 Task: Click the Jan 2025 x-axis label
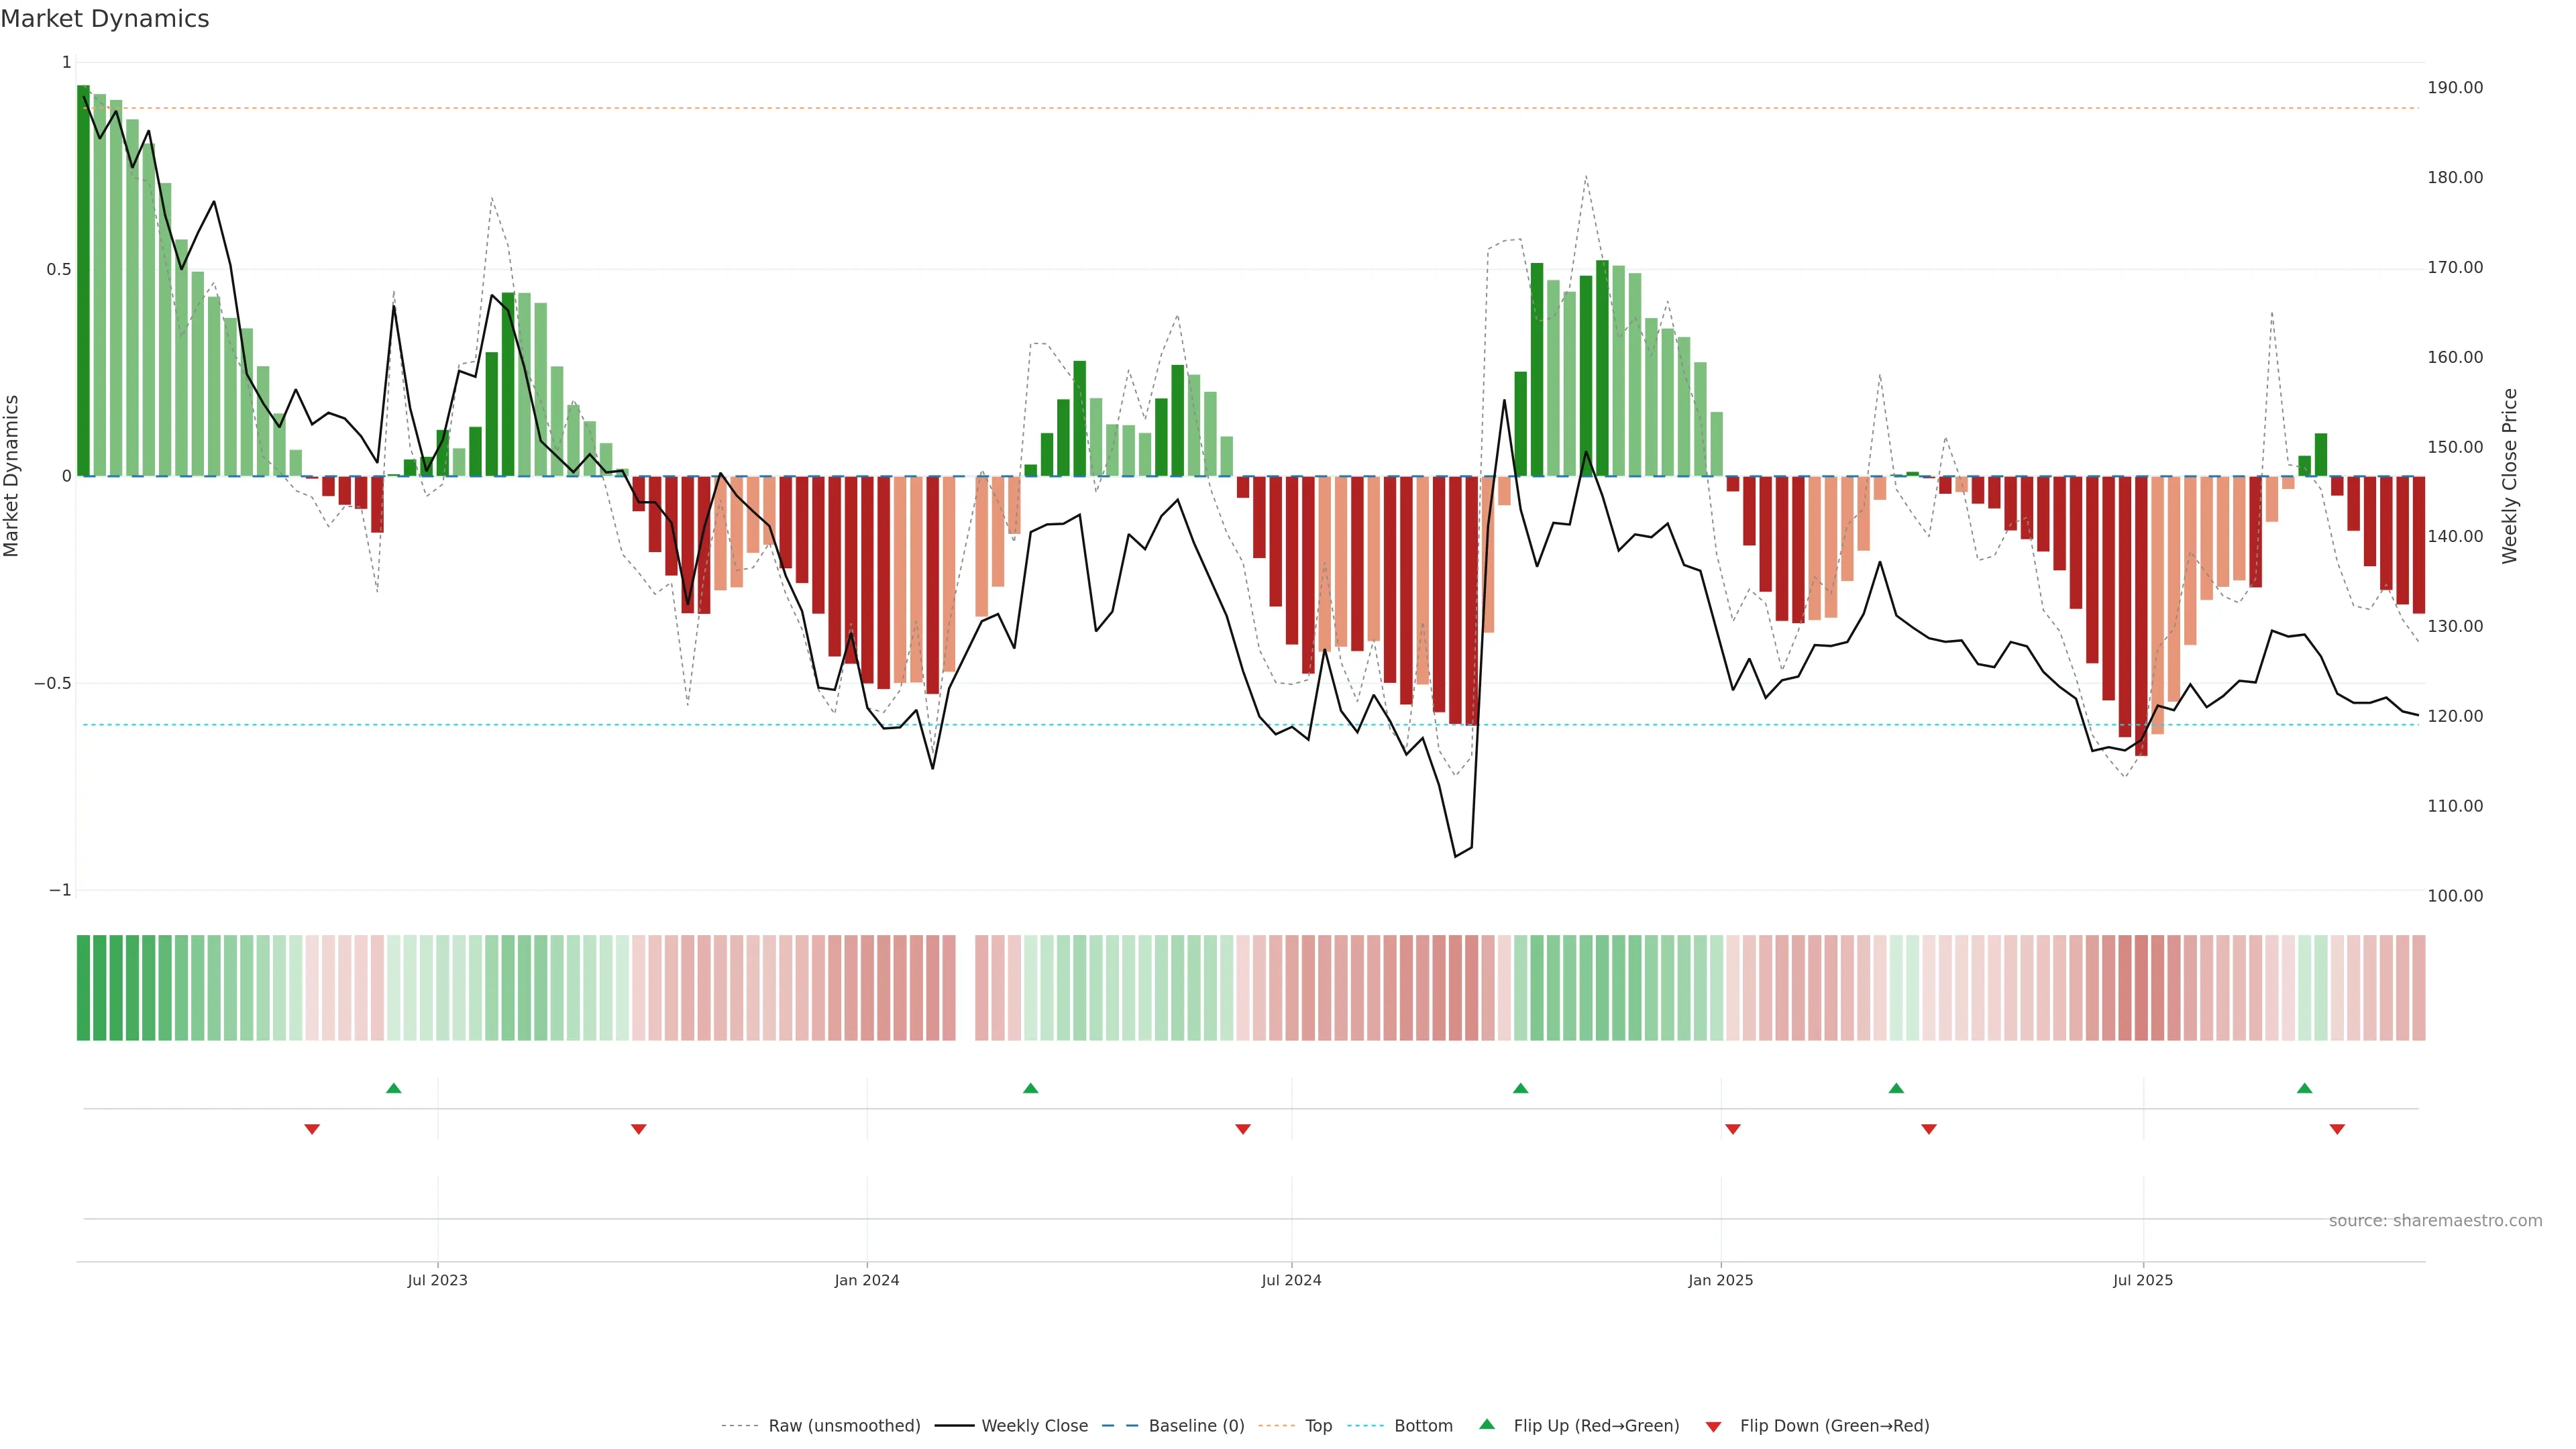(x=1720, y=1280)
